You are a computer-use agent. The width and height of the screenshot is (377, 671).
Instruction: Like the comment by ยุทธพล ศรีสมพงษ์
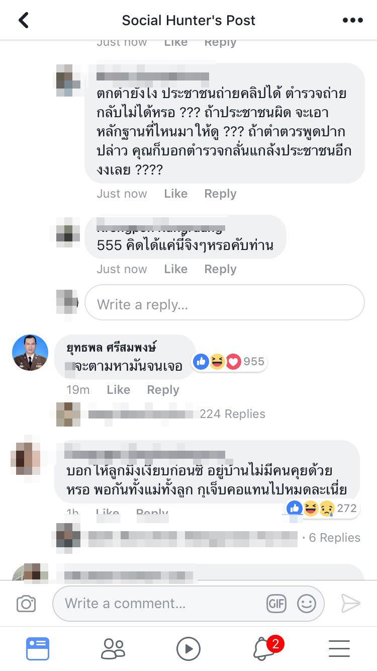point(119,390)
